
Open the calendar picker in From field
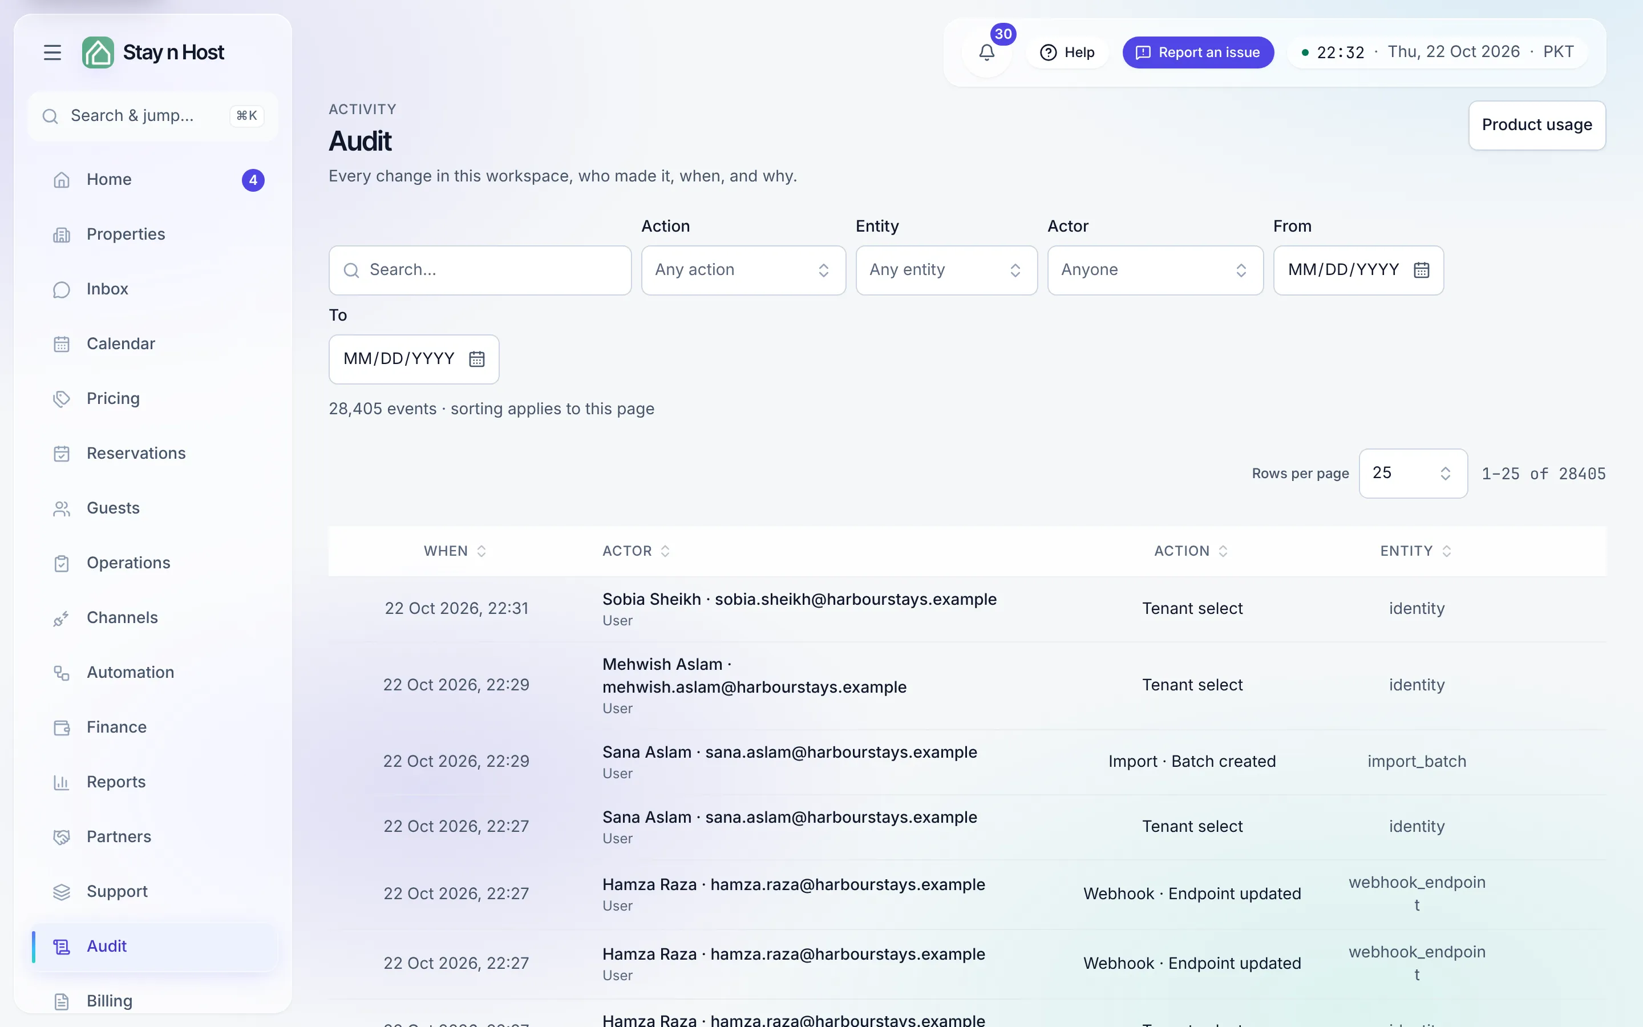(1421, 270)
